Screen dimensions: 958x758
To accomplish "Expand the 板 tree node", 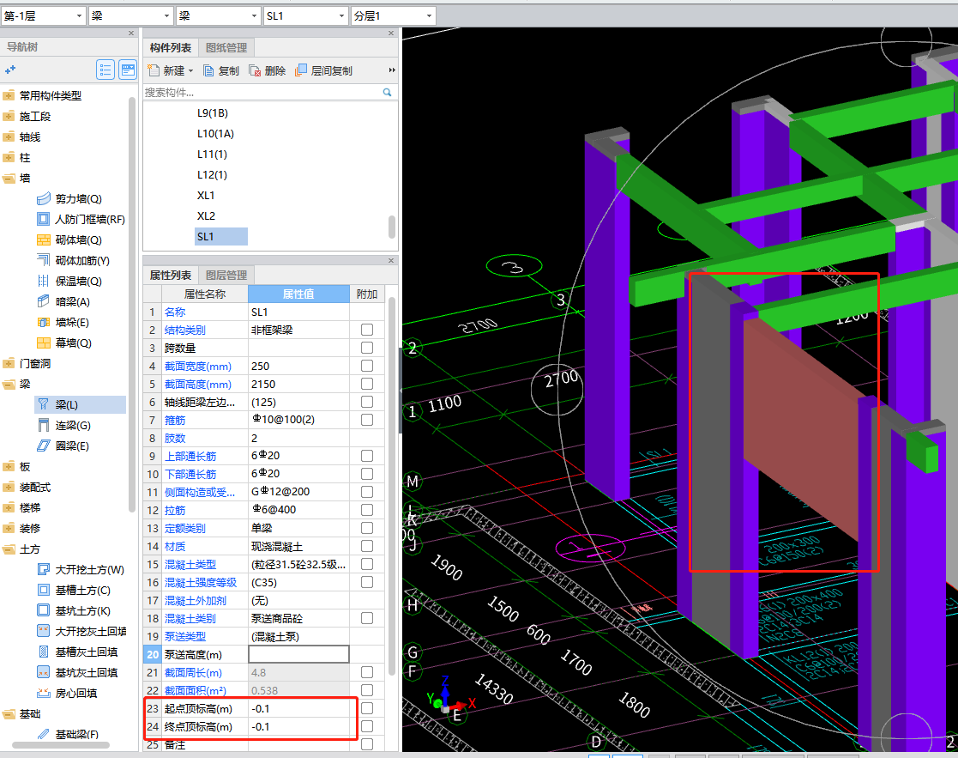I will click(9, 466).
